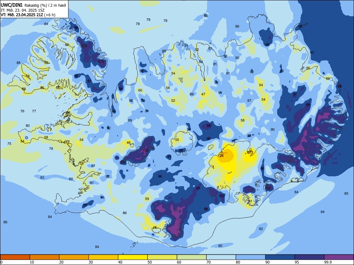Click the legend scale label '30'
The height and width of the screenshot is (265, 354).
[91, 262]
